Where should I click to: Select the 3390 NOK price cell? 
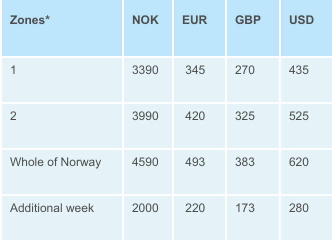click(x=145, y=70)
